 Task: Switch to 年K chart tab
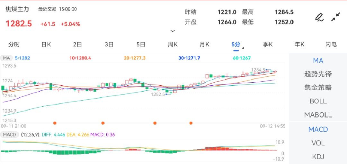tap(299, 45)
